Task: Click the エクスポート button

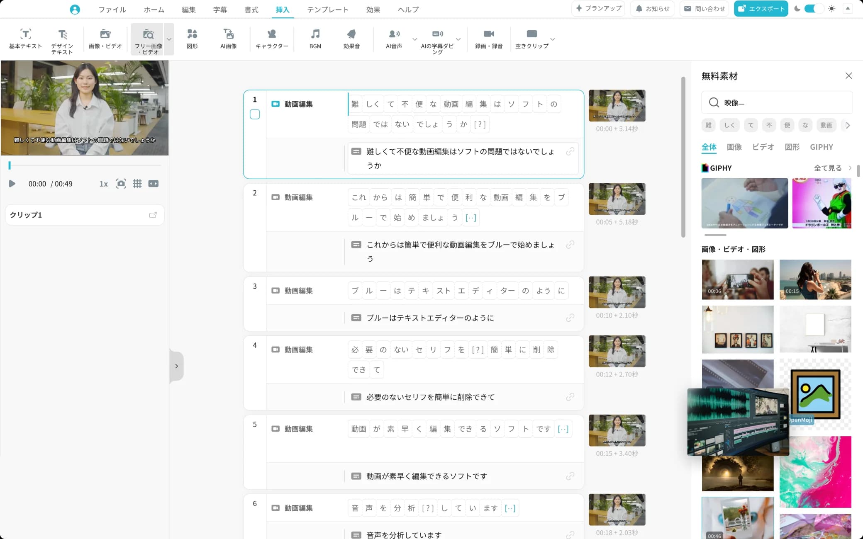Action: point(761,8)
